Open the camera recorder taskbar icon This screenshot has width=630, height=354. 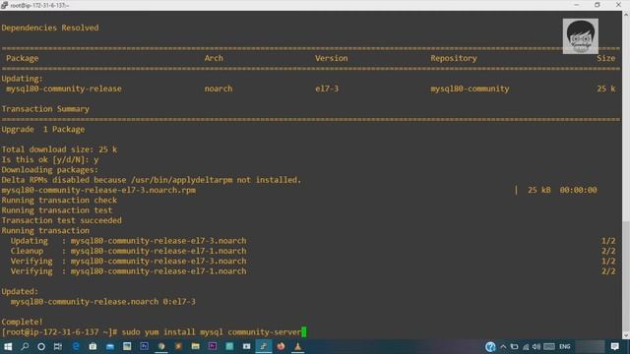pos(247,346)
